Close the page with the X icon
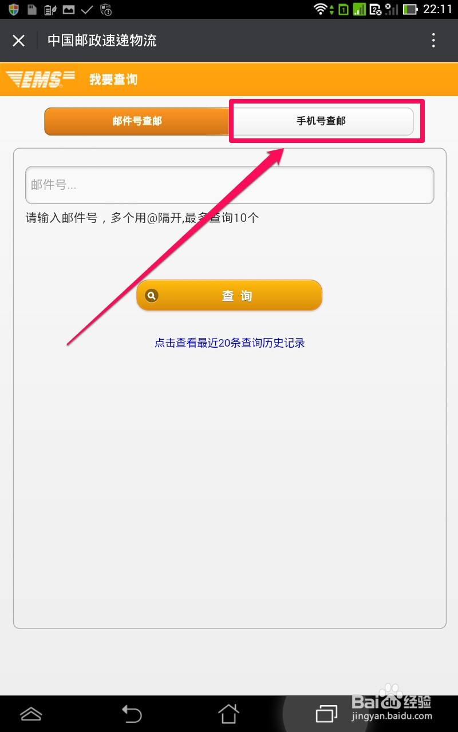Screen dimensions: 458x732 [19, 41]
